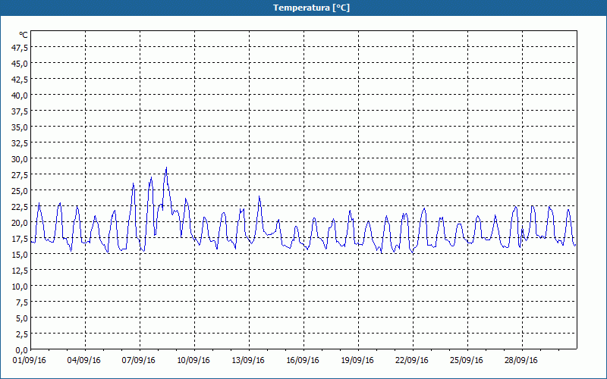The height and width of the screenshot is (379, 607).
Task: Select the 19/09/16 date label
Action: [357, 361]
